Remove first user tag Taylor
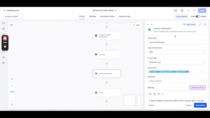The image size is (210, 118). (159, 72)
